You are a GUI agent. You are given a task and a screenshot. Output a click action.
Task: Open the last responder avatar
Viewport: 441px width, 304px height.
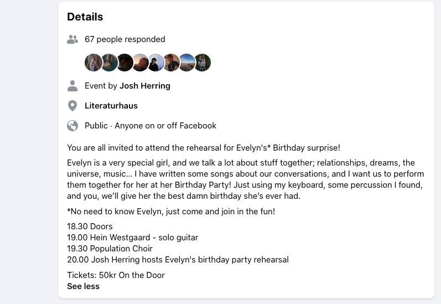pos(203,63)
